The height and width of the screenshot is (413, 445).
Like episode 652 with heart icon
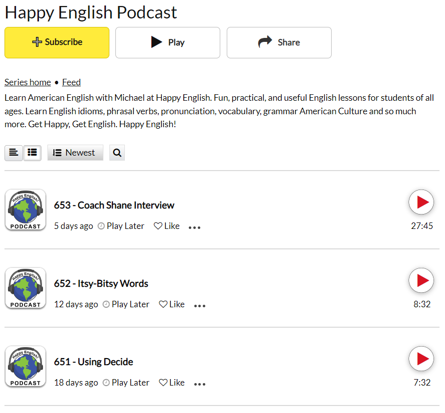point(172,304)
